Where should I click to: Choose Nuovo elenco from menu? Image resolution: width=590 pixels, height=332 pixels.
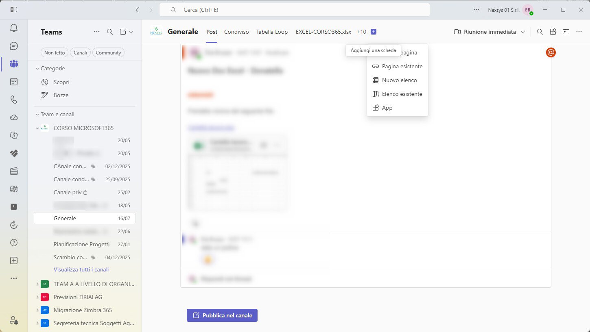398,80
